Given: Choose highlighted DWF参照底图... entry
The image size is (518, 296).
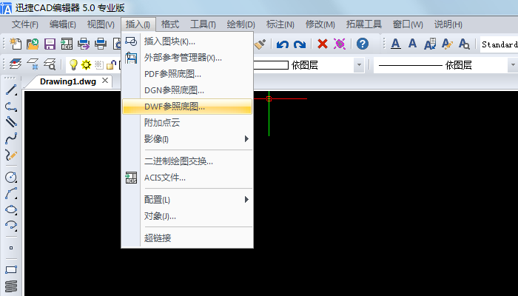Looking at the screenshot, I should (187, 107).
